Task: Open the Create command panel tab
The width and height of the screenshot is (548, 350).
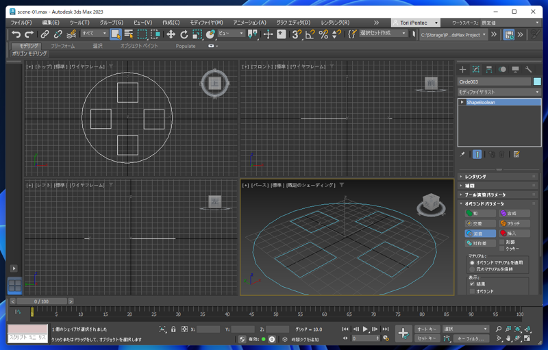Action: click(x=463, y=69)
